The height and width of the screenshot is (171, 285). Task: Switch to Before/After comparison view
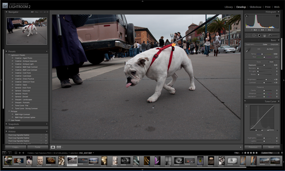tap(59, 147)
